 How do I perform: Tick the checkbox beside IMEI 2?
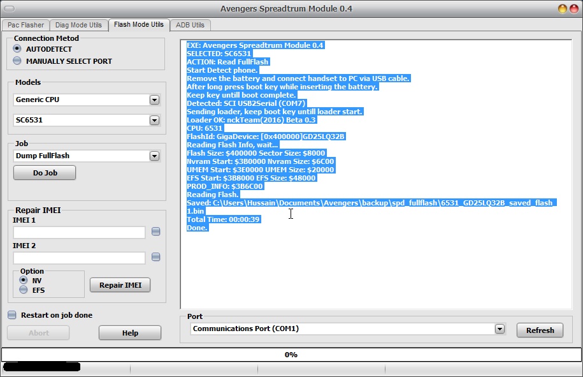pos(156,257)
